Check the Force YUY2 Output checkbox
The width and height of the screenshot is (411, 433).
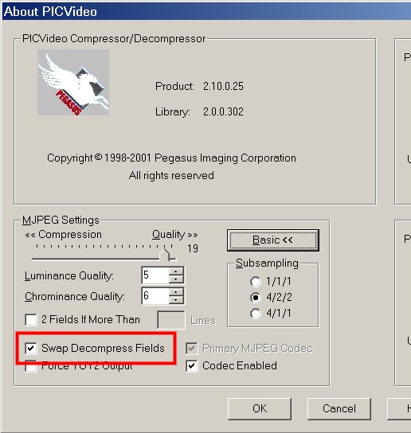pyautogui.click(x=31, y=366)
